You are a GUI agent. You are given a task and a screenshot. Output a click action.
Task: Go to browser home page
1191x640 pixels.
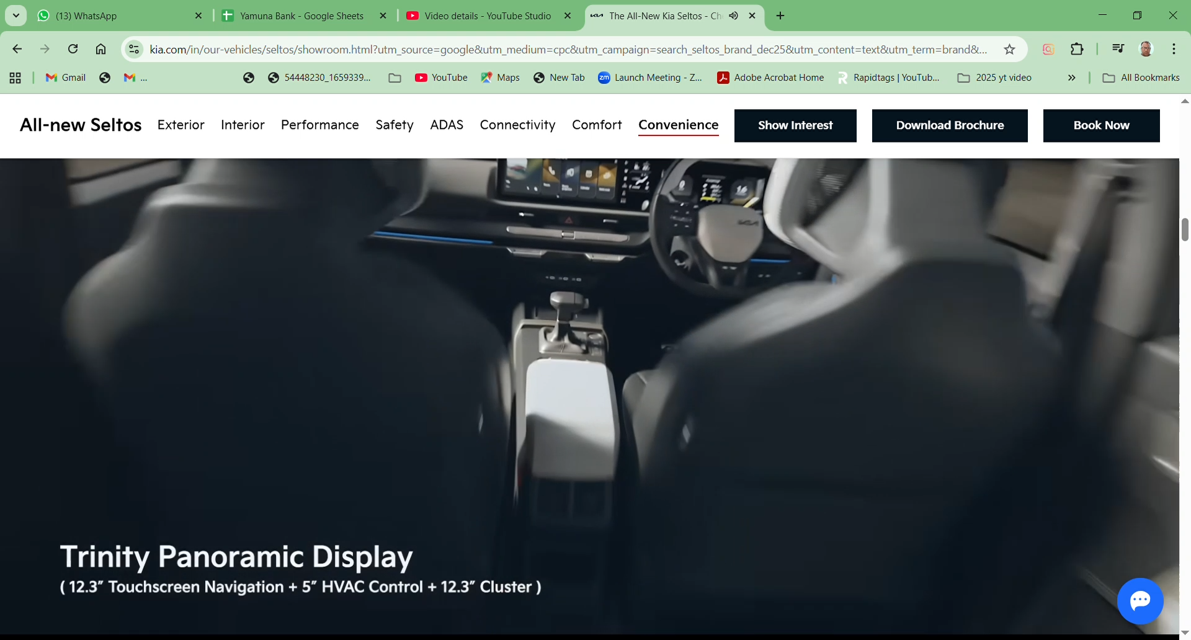coord(100,49)
